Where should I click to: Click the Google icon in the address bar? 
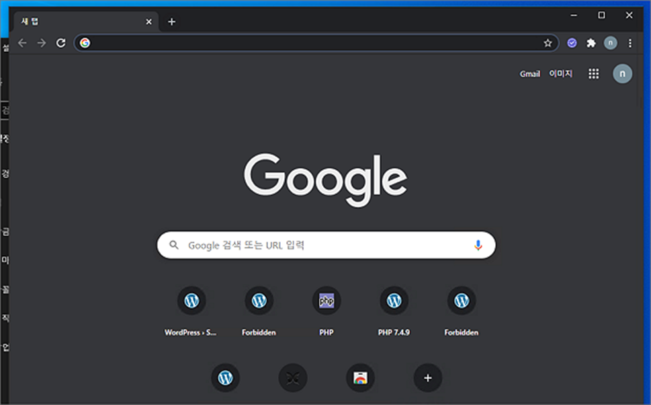pos(85,43)
